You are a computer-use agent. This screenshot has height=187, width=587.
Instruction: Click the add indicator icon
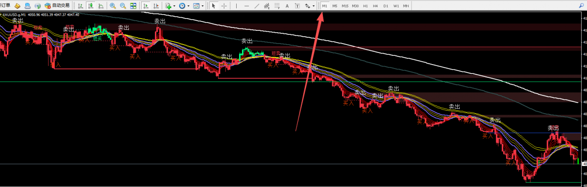[169, 6]
